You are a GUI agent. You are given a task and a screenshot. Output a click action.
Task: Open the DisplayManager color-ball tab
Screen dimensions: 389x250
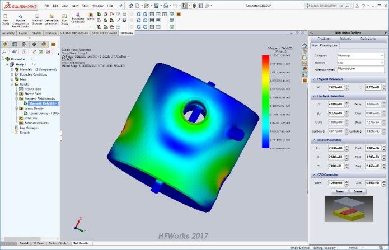[44, 44]
